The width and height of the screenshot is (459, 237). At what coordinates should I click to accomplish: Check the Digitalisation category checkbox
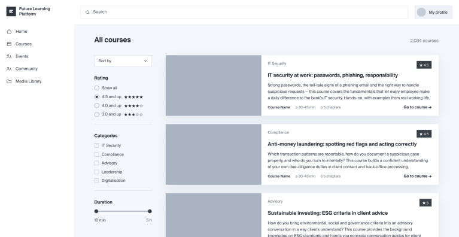96,181
